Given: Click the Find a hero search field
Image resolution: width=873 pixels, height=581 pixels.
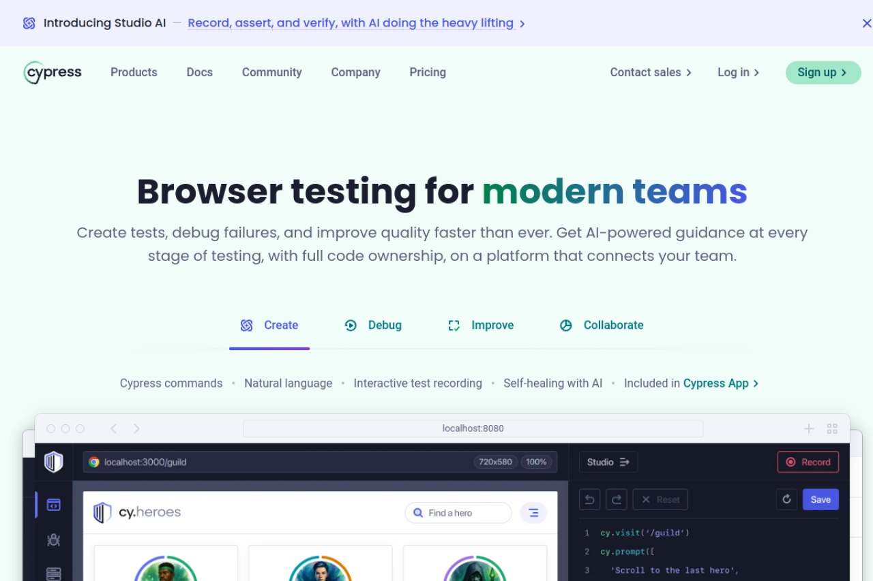Looking at the screenshot, I should [458, 513].
